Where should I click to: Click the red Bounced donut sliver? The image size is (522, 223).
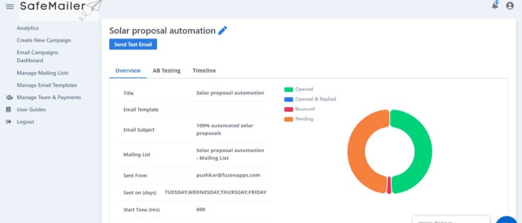click(x=389, y=185)
